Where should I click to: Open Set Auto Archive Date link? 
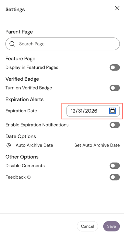point(97,145)
